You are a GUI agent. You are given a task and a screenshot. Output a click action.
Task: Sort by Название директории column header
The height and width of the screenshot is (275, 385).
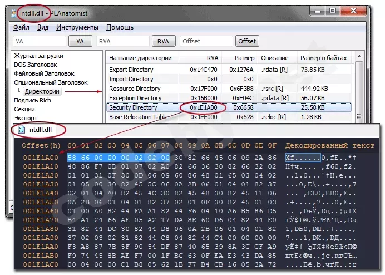coord(142,58)
